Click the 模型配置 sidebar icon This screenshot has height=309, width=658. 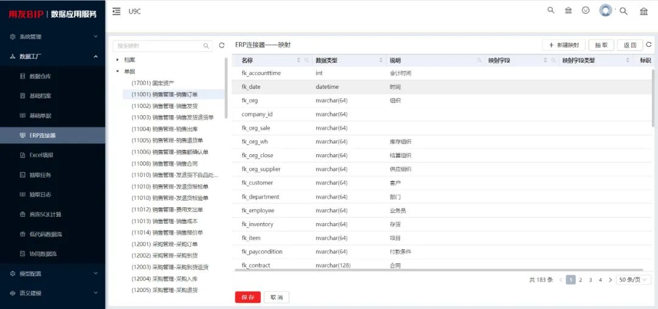[x=13, y=273]
